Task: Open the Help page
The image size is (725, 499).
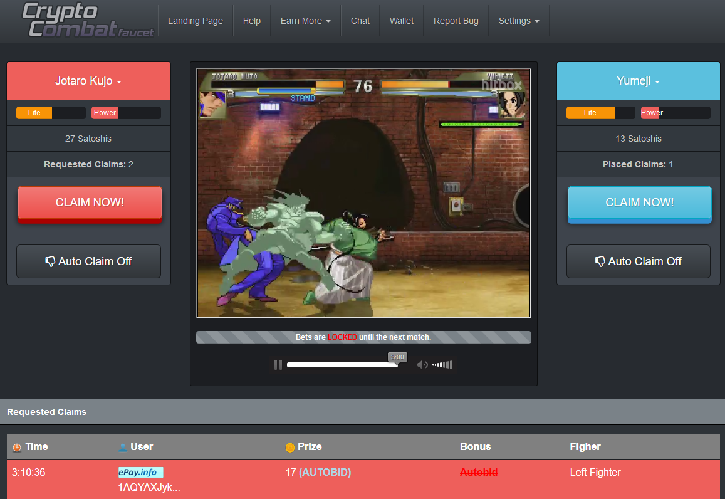Action: (251, 21)
